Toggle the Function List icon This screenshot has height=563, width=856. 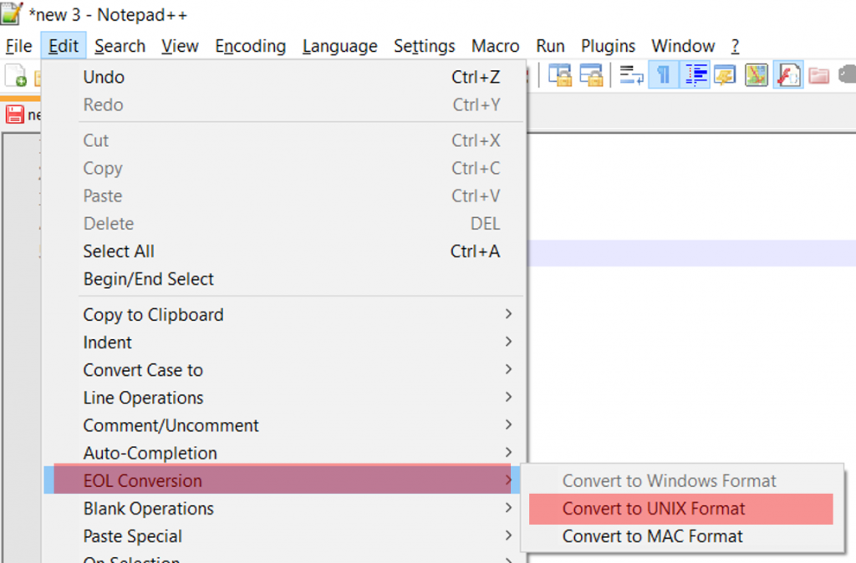788,74
